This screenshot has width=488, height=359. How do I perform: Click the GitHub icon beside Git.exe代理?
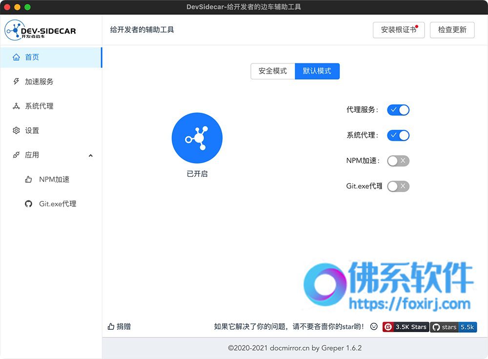coord(28,204)
